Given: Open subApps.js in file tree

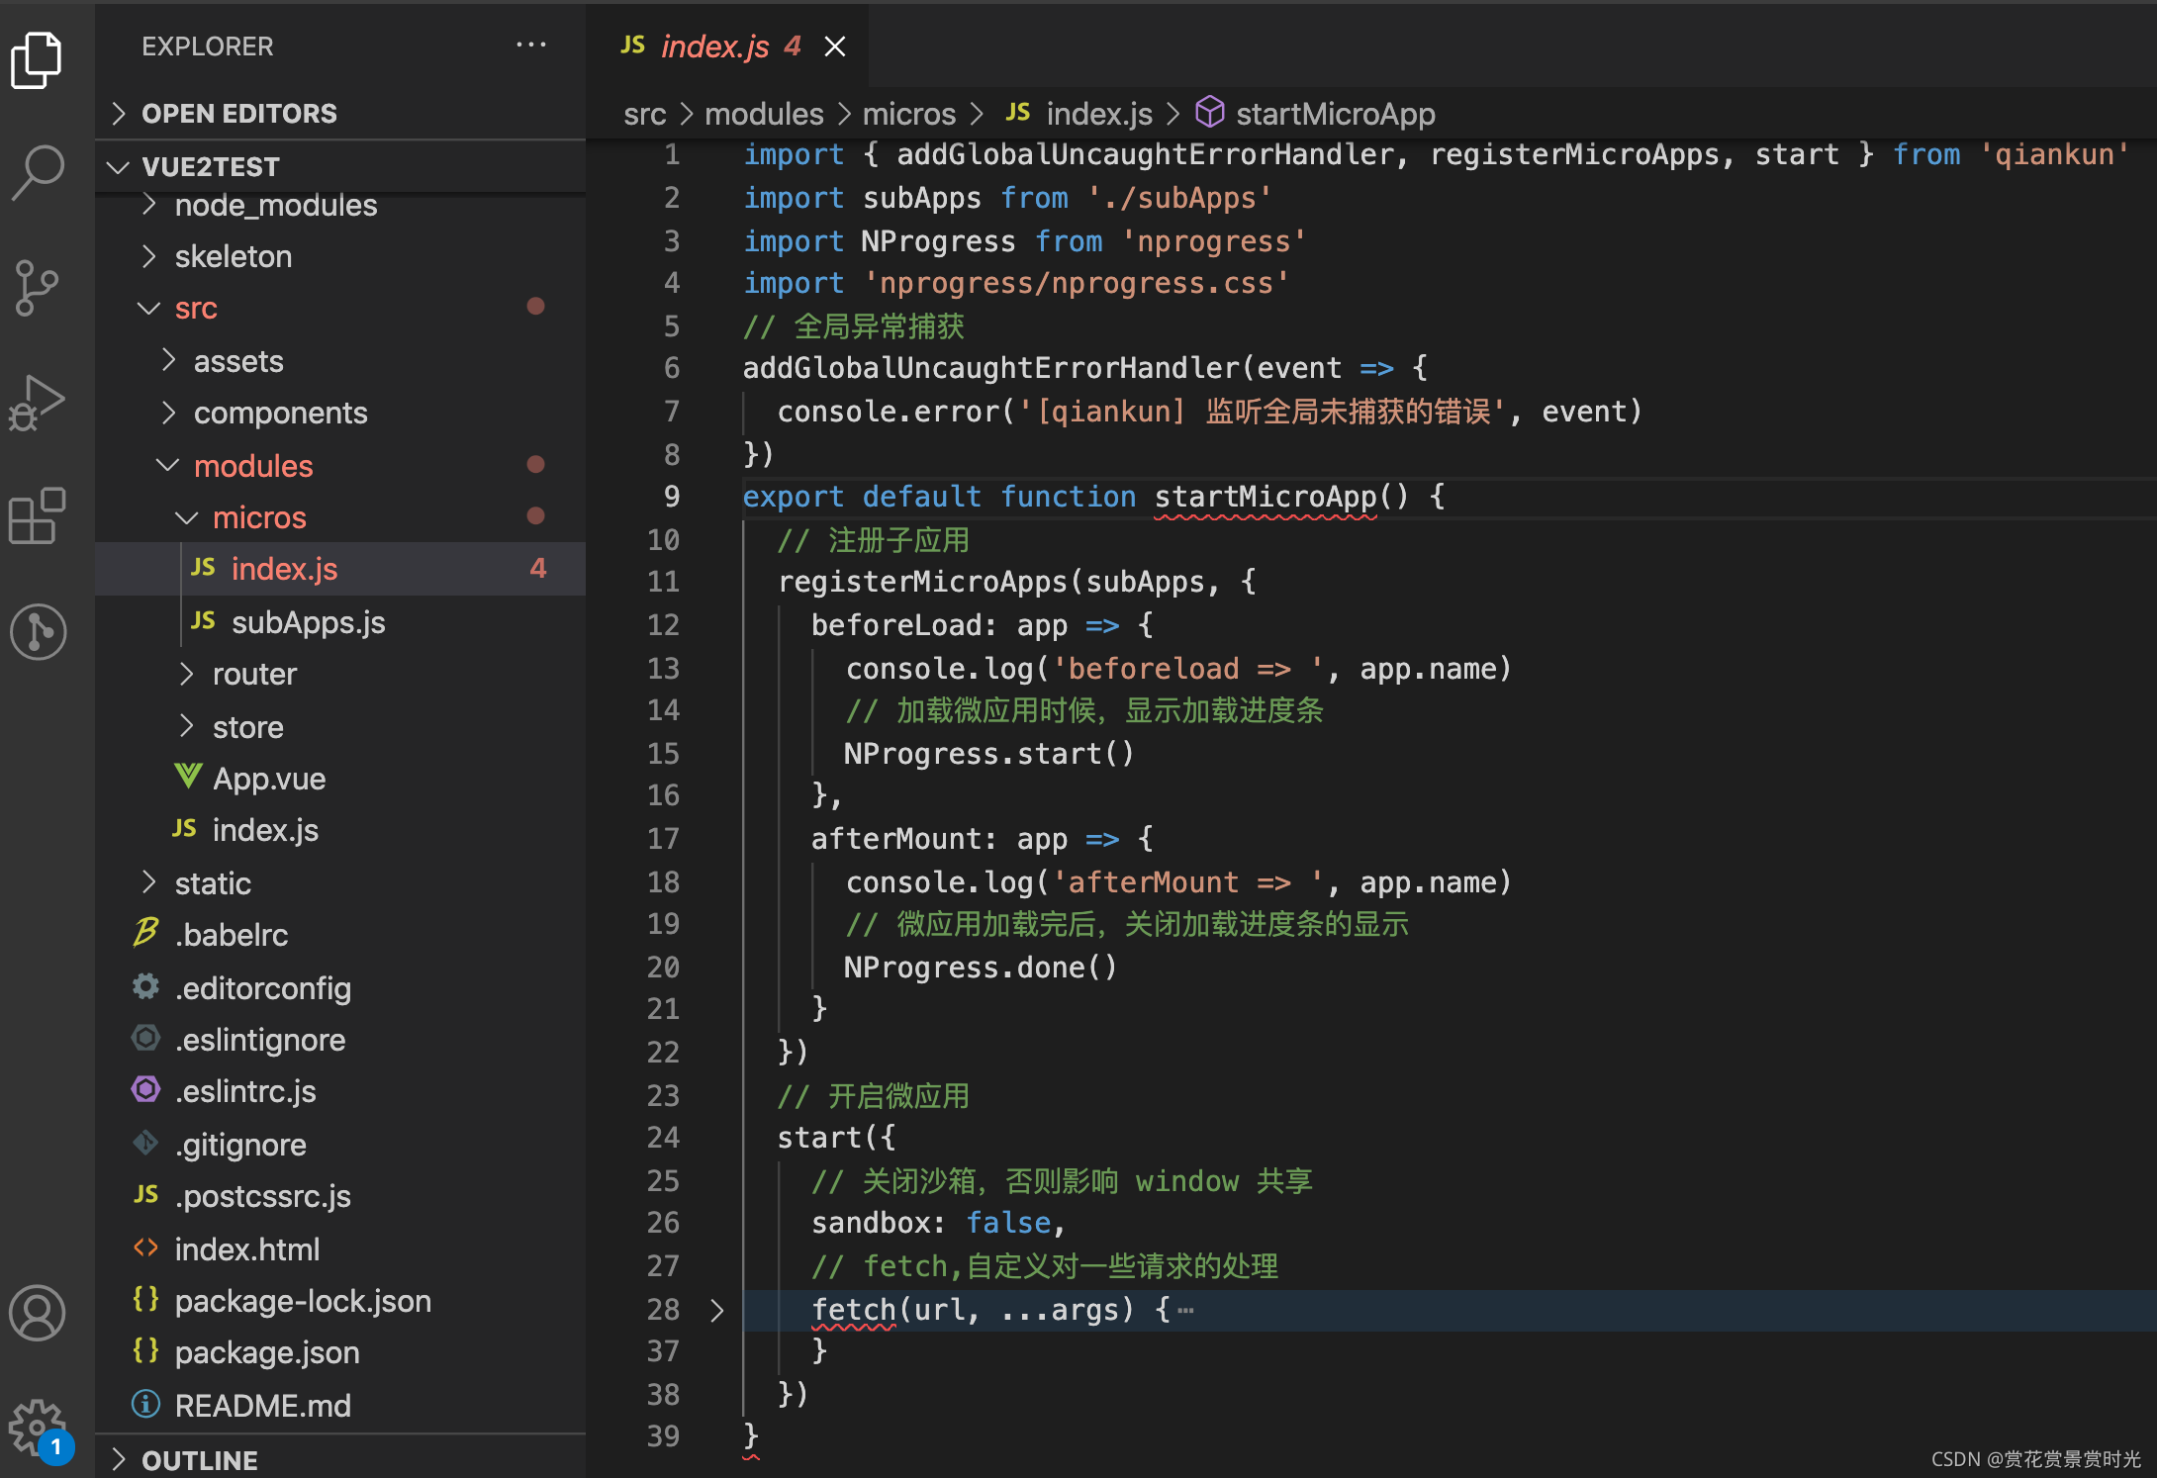Looking at the screenshot, I should [x=308, y=622].
